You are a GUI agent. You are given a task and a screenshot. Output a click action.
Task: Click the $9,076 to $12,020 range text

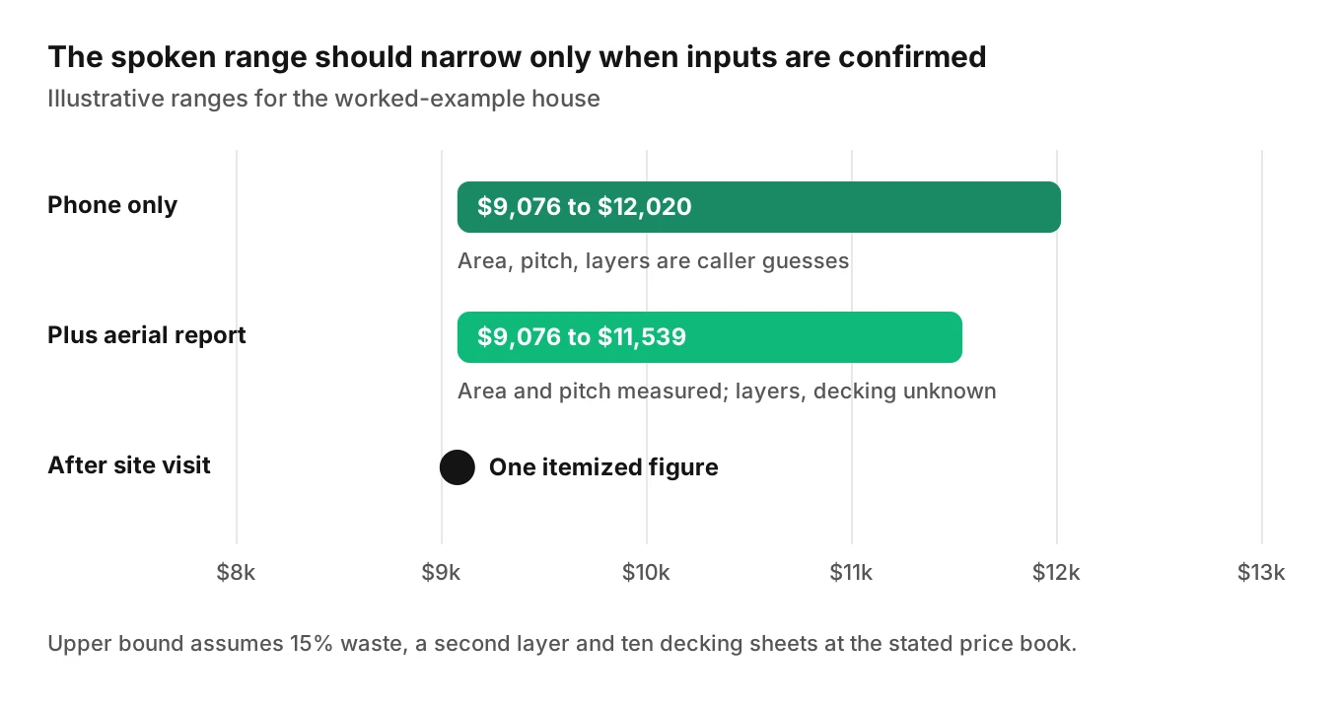tap(585, 207)
